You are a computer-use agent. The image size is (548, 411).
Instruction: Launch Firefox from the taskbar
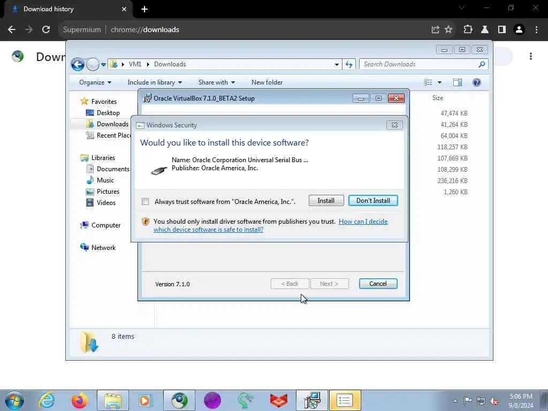[x=79, y=400]
